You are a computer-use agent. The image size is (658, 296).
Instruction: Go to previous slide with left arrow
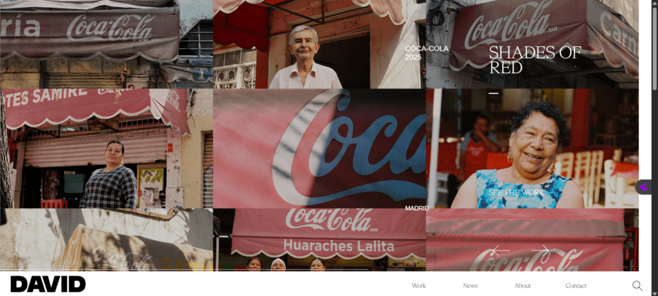point(500,250)
